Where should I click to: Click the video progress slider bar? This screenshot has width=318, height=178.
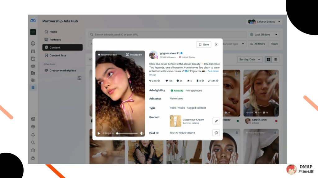127,133
